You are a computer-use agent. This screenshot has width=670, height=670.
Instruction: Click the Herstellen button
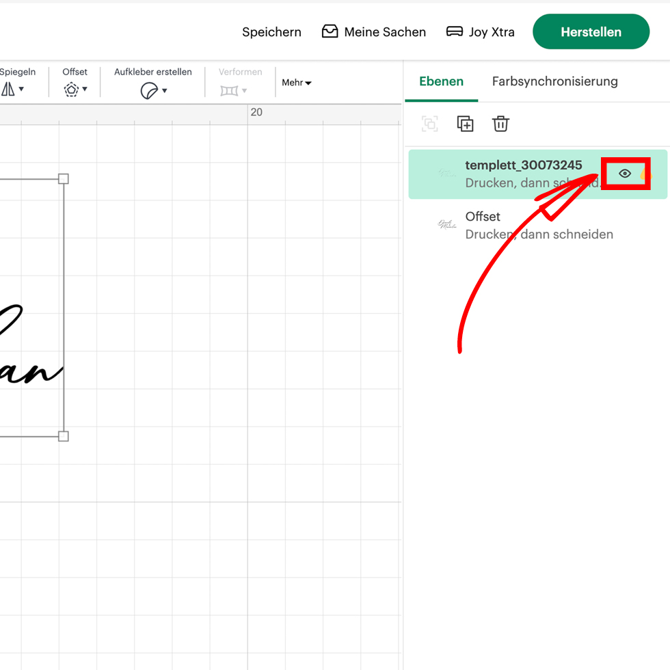pos(591,32)
